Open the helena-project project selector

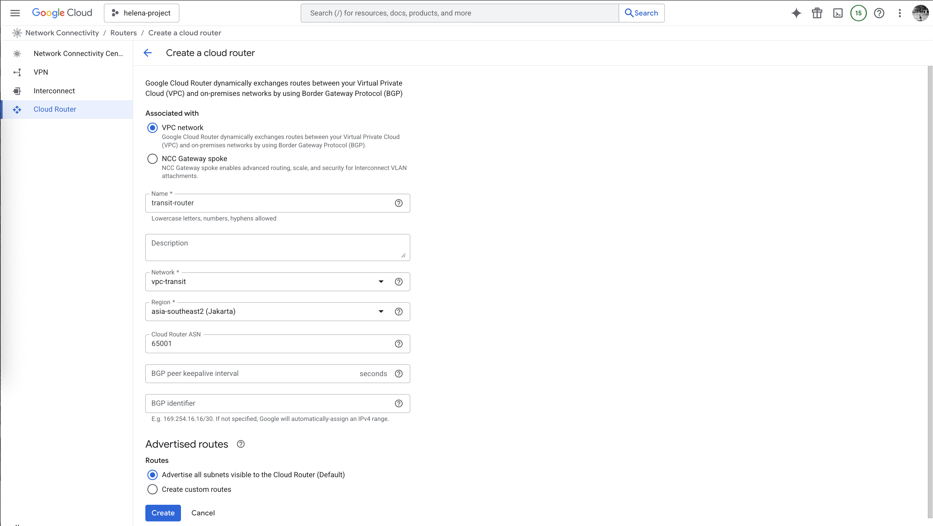point(141,13)
